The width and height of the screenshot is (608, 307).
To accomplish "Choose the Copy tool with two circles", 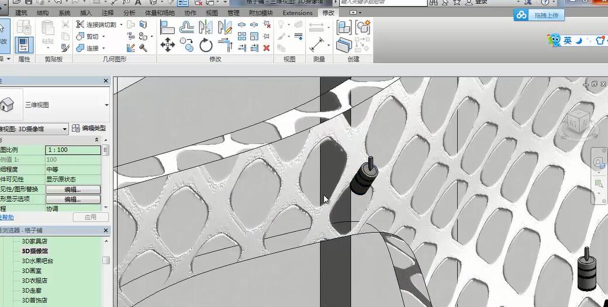I will click(186, 45).
